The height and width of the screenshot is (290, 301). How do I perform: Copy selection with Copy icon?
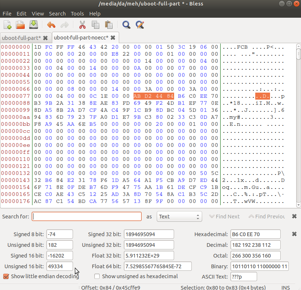[96, 25]
